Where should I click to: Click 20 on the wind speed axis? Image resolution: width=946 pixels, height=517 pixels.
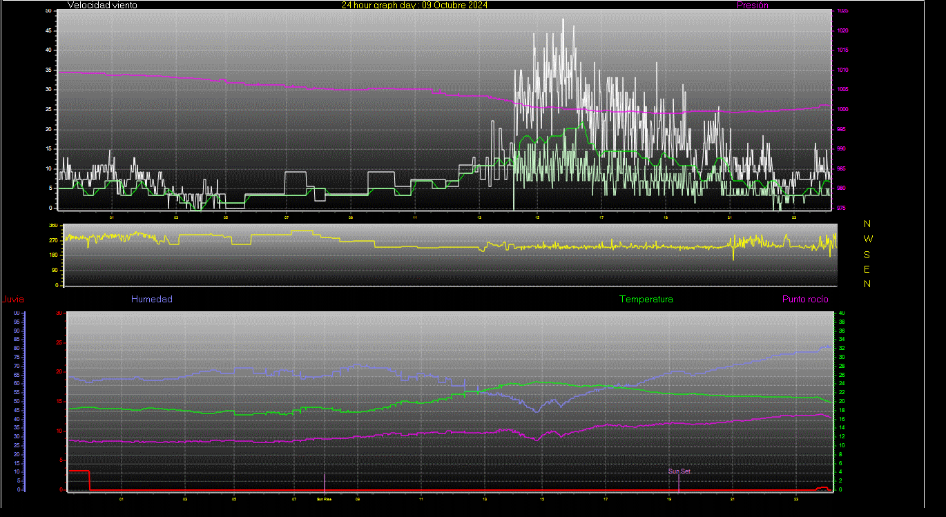pyautogui.click(x=48, y=129)
